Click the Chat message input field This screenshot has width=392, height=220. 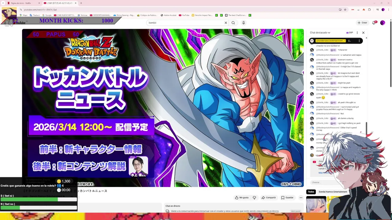pyautogui.click(x=325, y=182)
